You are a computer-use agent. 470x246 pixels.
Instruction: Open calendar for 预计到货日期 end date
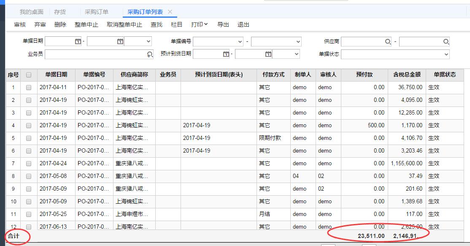(268, 54)
